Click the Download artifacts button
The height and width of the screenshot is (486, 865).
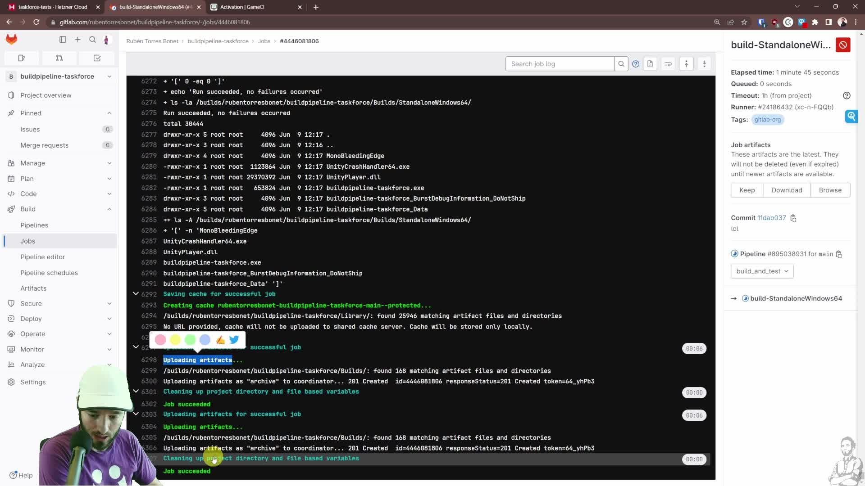point(787,190)
